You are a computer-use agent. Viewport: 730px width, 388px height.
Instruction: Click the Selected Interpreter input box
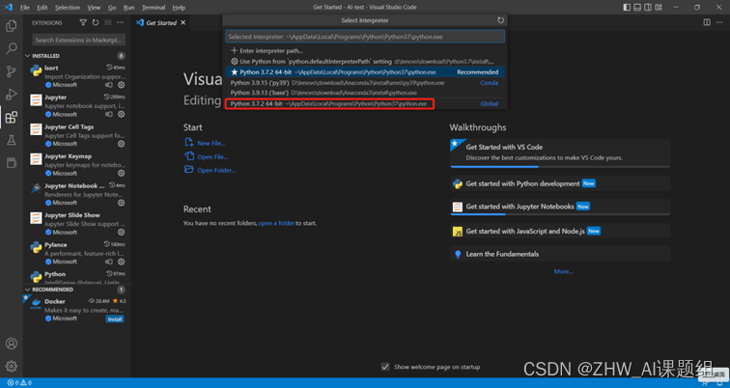coord(365,37)
